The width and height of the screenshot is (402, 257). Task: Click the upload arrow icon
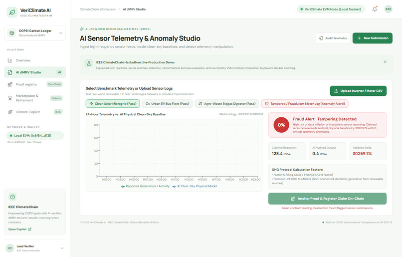(336, 91)
